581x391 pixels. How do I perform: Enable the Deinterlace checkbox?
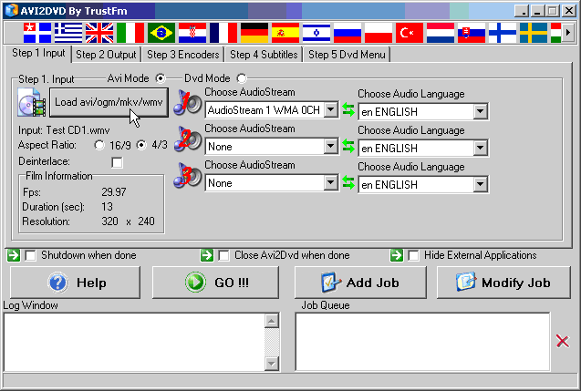117,162
